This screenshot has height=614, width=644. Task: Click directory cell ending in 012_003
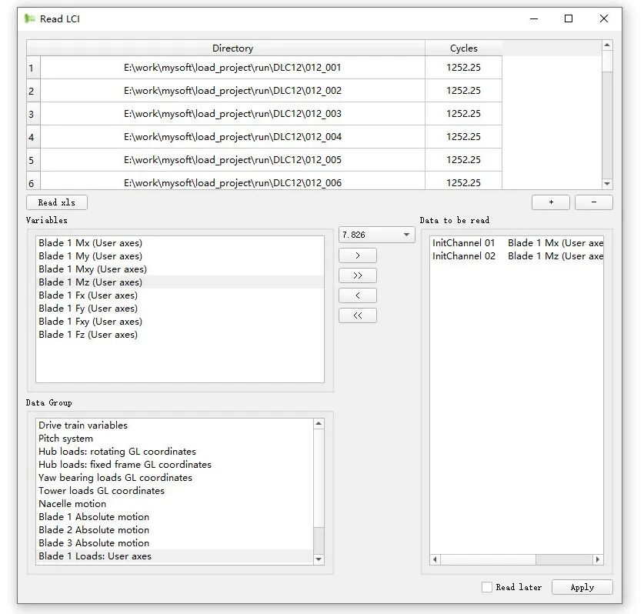(232, 113)
